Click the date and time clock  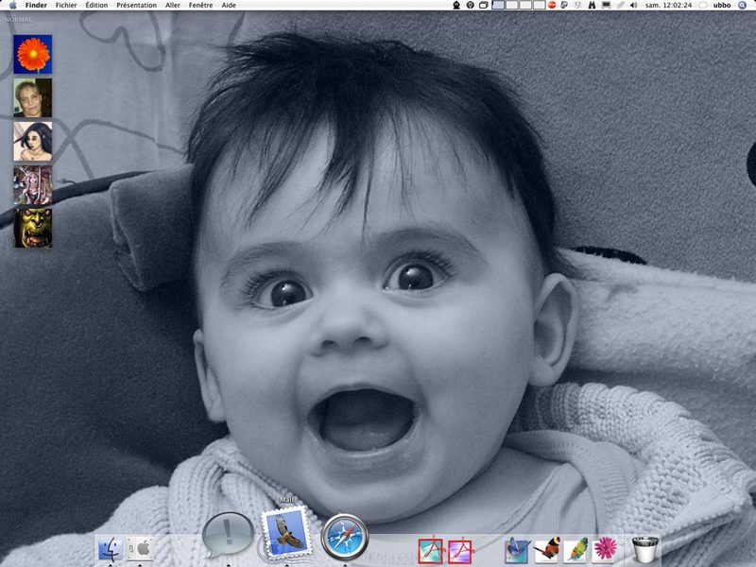(666, 6)
